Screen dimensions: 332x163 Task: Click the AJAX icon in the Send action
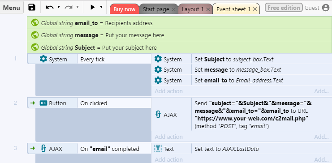(158, 115)
